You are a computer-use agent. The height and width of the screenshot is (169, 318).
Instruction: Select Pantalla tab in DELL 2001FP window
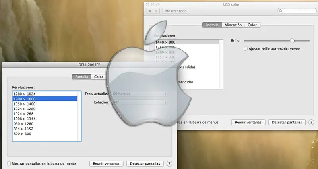tap(81, 77)
